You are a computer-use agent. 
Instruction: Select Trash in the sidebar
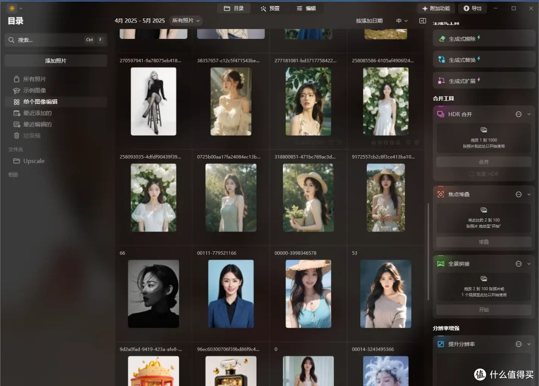pyautogui.click(x=56, y=136)
